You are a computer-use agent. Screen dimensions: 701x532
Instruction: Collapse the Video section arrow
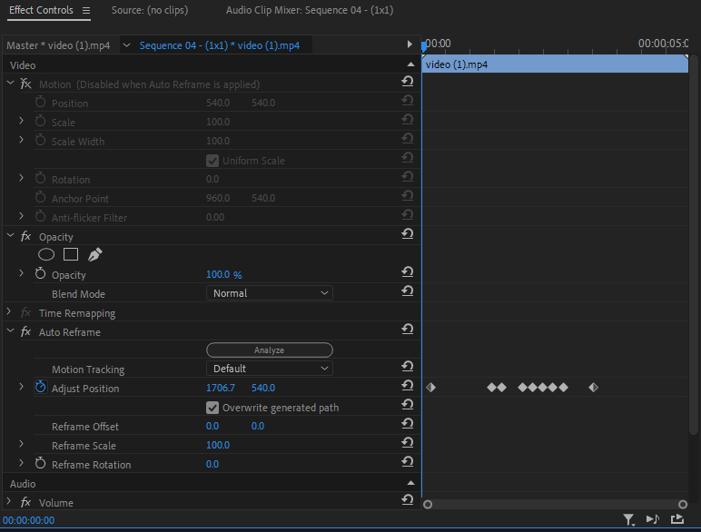coord(410,64)
